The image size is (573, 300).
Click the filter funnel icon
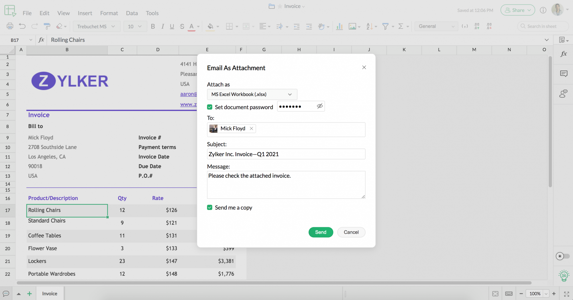385,26
